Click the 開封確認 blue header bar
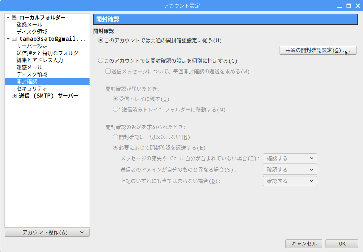Viewport: 363px width, 252px height. point(225,19)
